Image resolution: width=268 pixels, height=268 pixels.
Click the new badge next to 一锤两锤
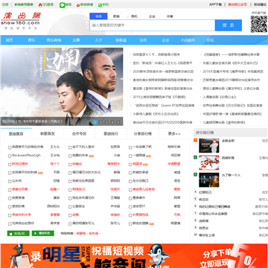148,156
